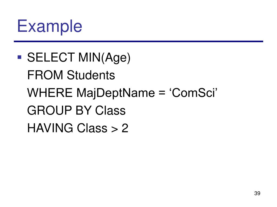Click the WHERE keyword
277x207 pixels.
coord(50,93)
